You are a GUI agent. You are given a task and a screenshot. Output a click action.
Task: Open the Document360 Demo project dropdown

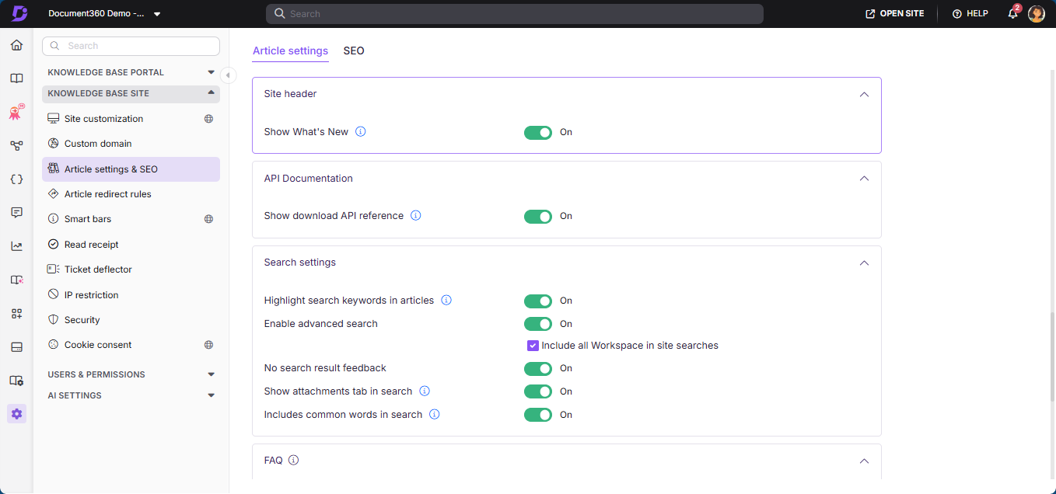[x=104, y=14]
